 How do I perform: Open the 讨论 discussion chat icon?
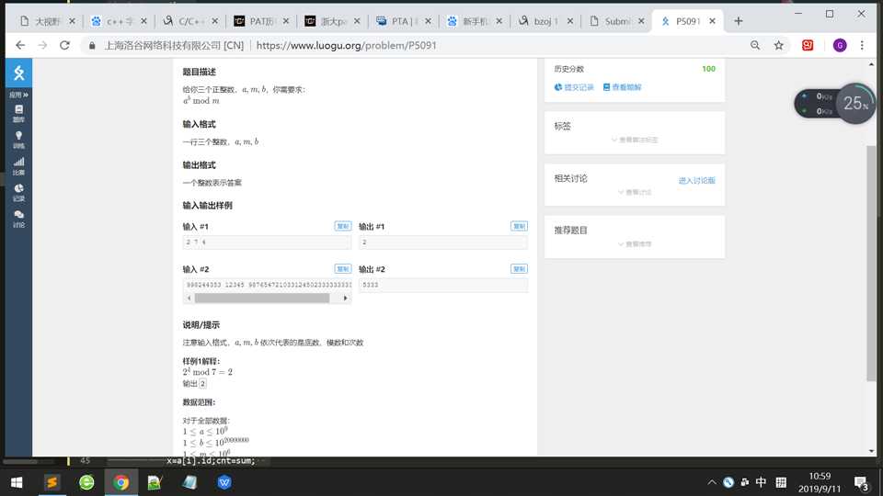coord(18,219)
